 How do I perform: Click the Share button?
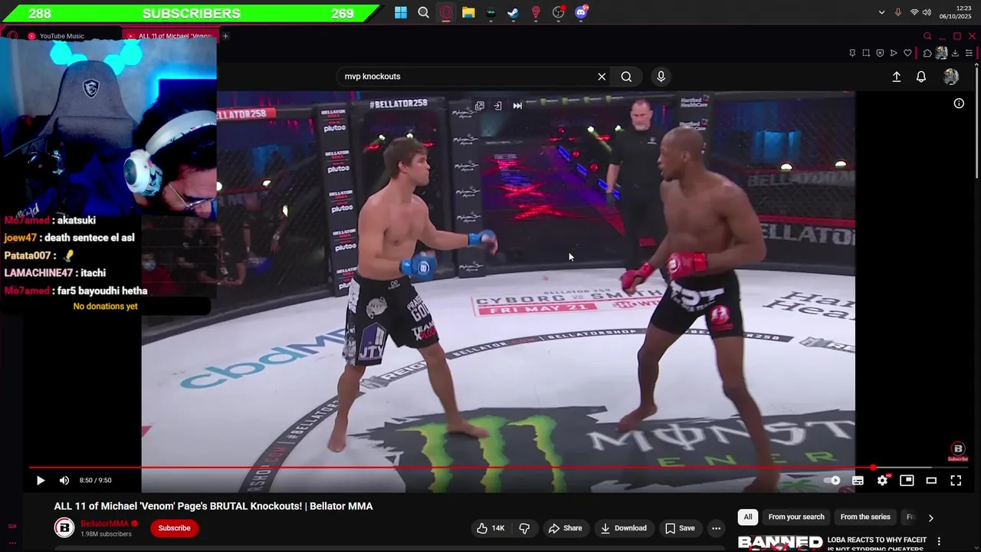click(565, 528)
